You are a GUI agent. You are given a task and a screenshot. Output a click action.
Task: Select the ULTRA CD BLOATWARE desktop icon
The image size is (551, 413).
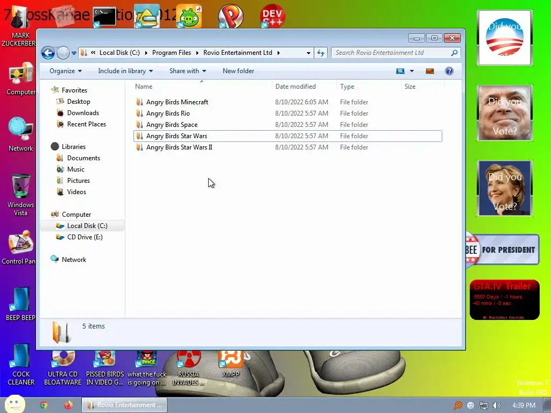point(62,368)
